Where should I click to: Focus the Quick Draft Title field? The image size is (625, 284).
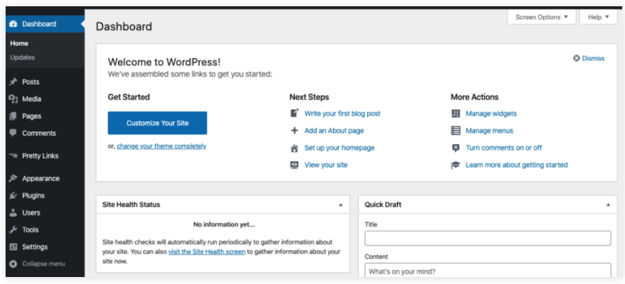[487, 239]
